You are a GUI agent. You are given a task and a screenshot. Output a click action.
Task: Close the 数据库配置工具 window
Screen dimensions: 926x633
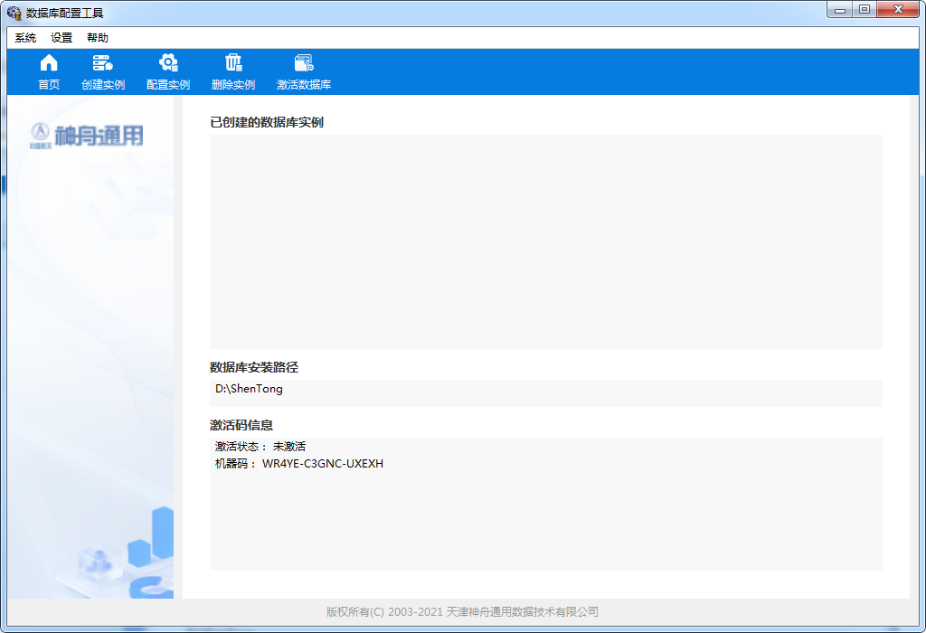(897, 10)
